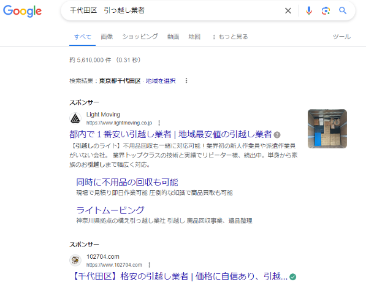Screen dimensions: 366x282
Task: Switch to the 画像 tab
Action: pos(107,37)
